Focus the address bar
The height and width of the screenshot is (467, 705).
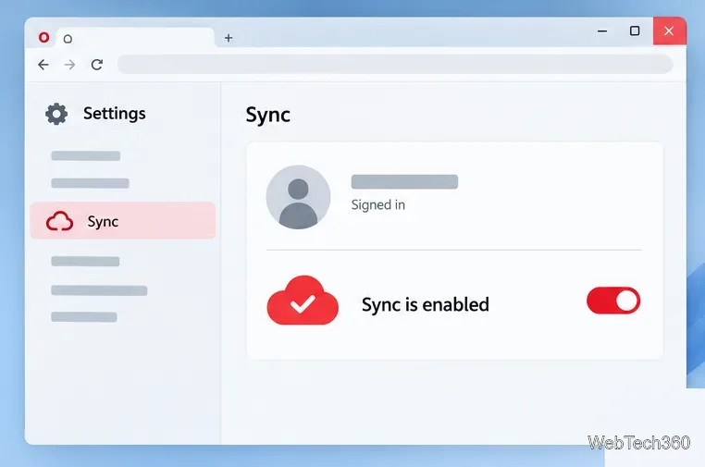pyautogui.click(x=395, y=65)
